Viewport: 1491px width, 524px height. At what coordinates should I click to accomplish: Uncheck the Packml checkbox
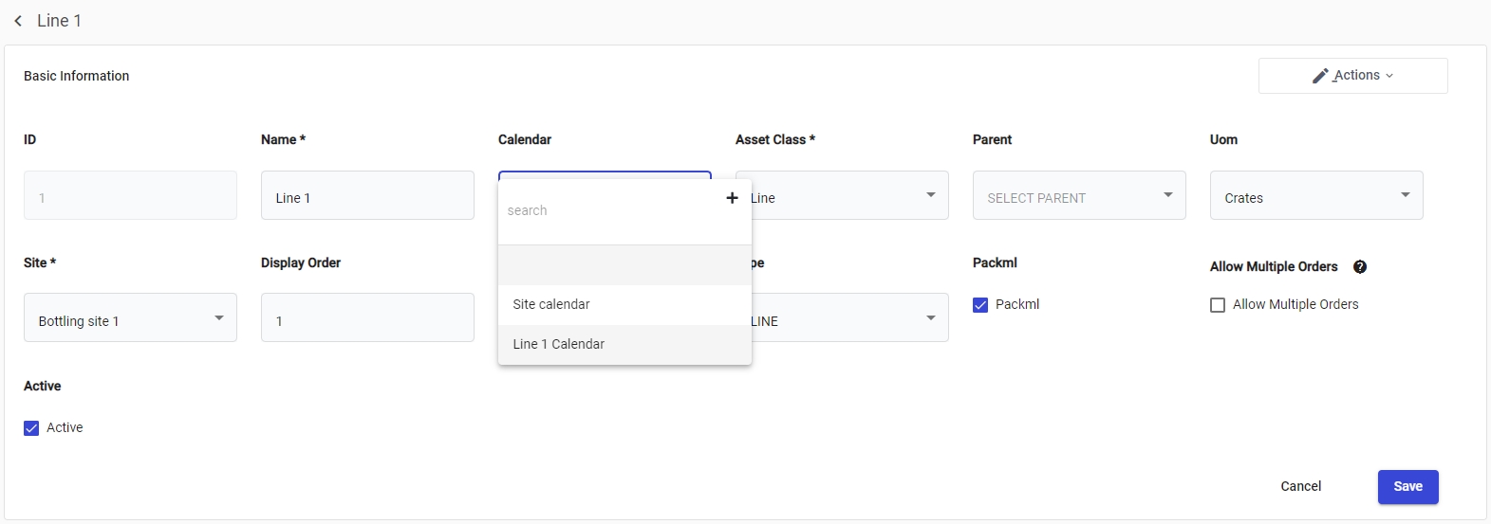[x=980, y=305]
